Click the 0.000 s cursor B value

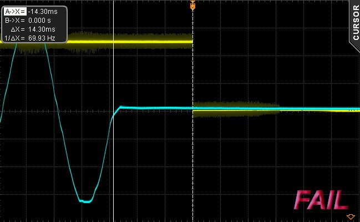pyautogui.click(x=39, y=20)
